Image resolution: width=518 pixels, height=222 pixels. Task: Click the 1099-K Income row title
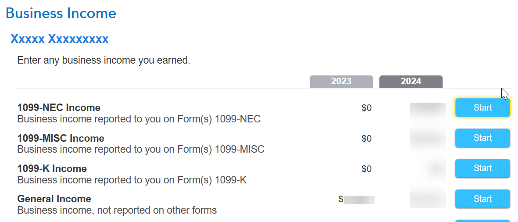click(x=52, y=168)
